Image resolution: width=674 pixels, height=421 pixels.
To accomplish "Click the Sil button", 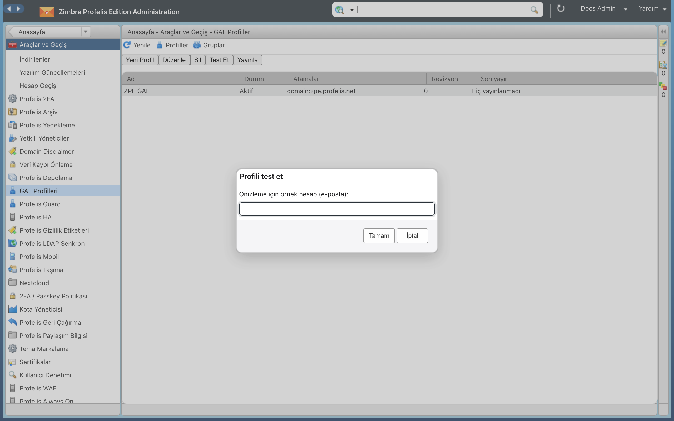I will pyautogui.click(x=197, y=60).
